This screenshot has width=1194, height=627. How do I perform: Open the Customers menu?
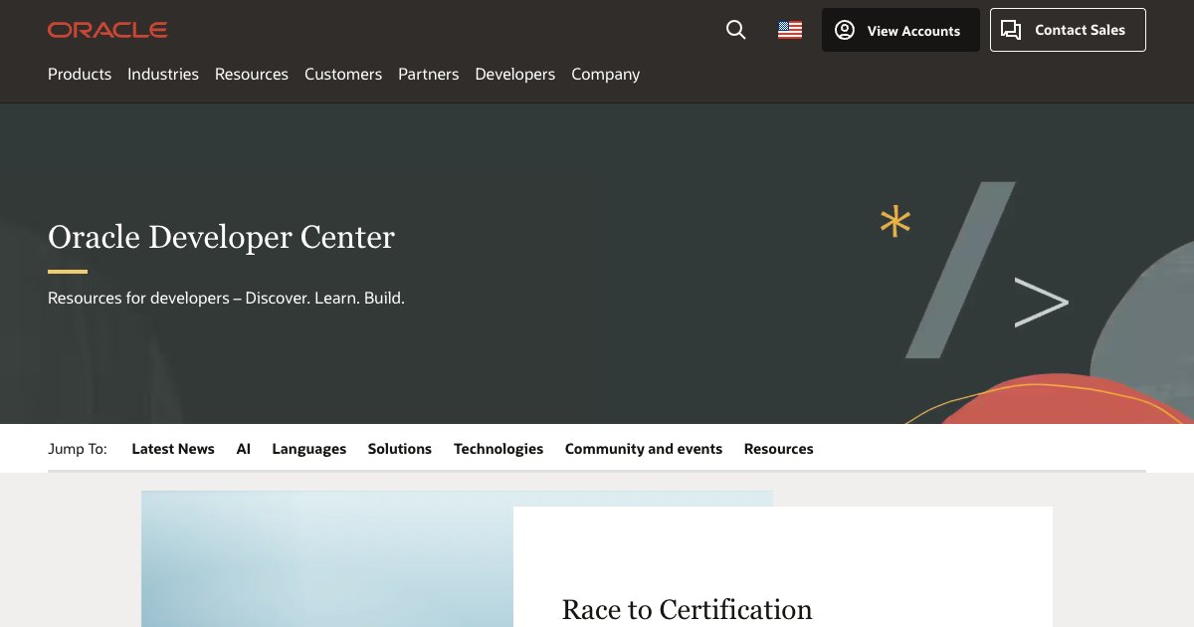343,74
